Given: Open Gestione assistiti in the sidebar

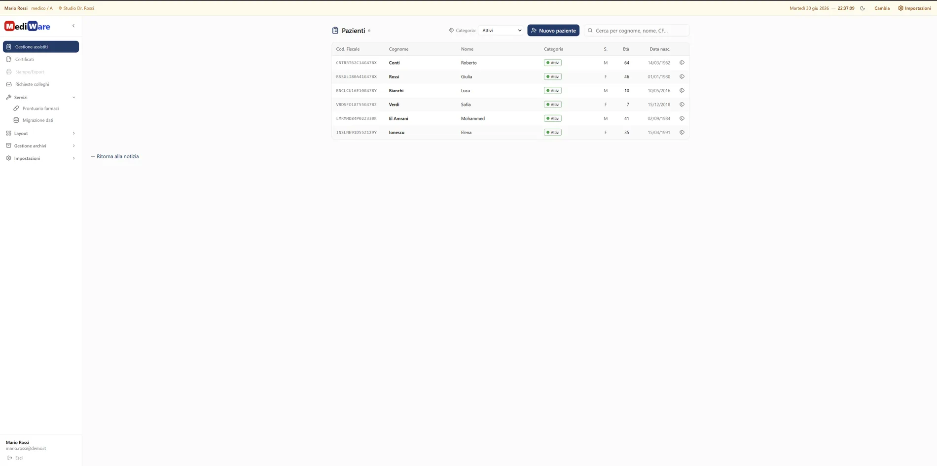Looking at the screenshot, I should (41, 47).
